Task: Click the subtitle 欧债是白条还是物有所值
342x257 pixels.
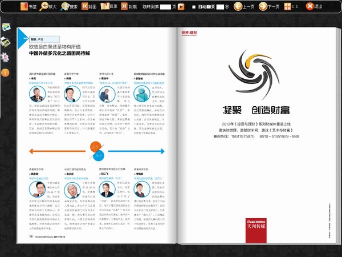Action: coord(55,47)
